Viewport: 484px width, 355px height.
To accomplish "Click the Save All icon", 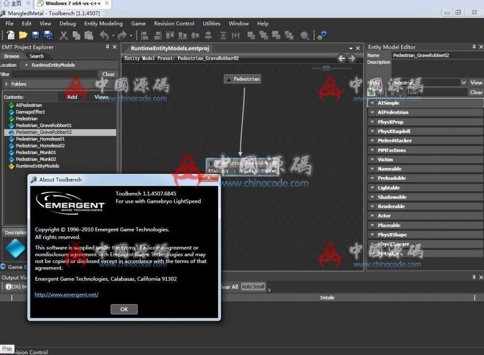I will point(48,35).
